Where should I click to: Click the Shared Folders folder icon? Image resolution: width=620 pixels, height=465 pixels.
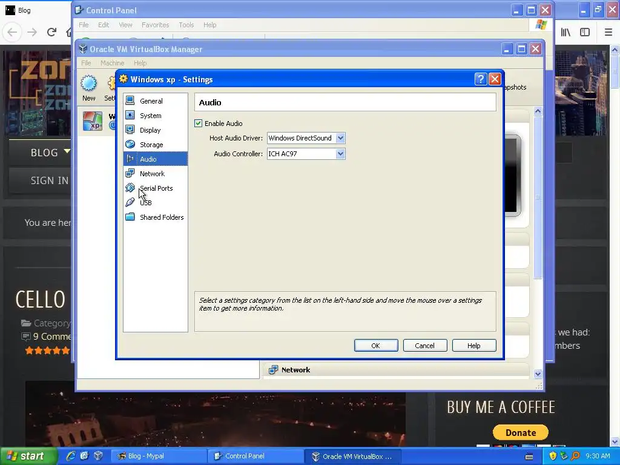130,217
